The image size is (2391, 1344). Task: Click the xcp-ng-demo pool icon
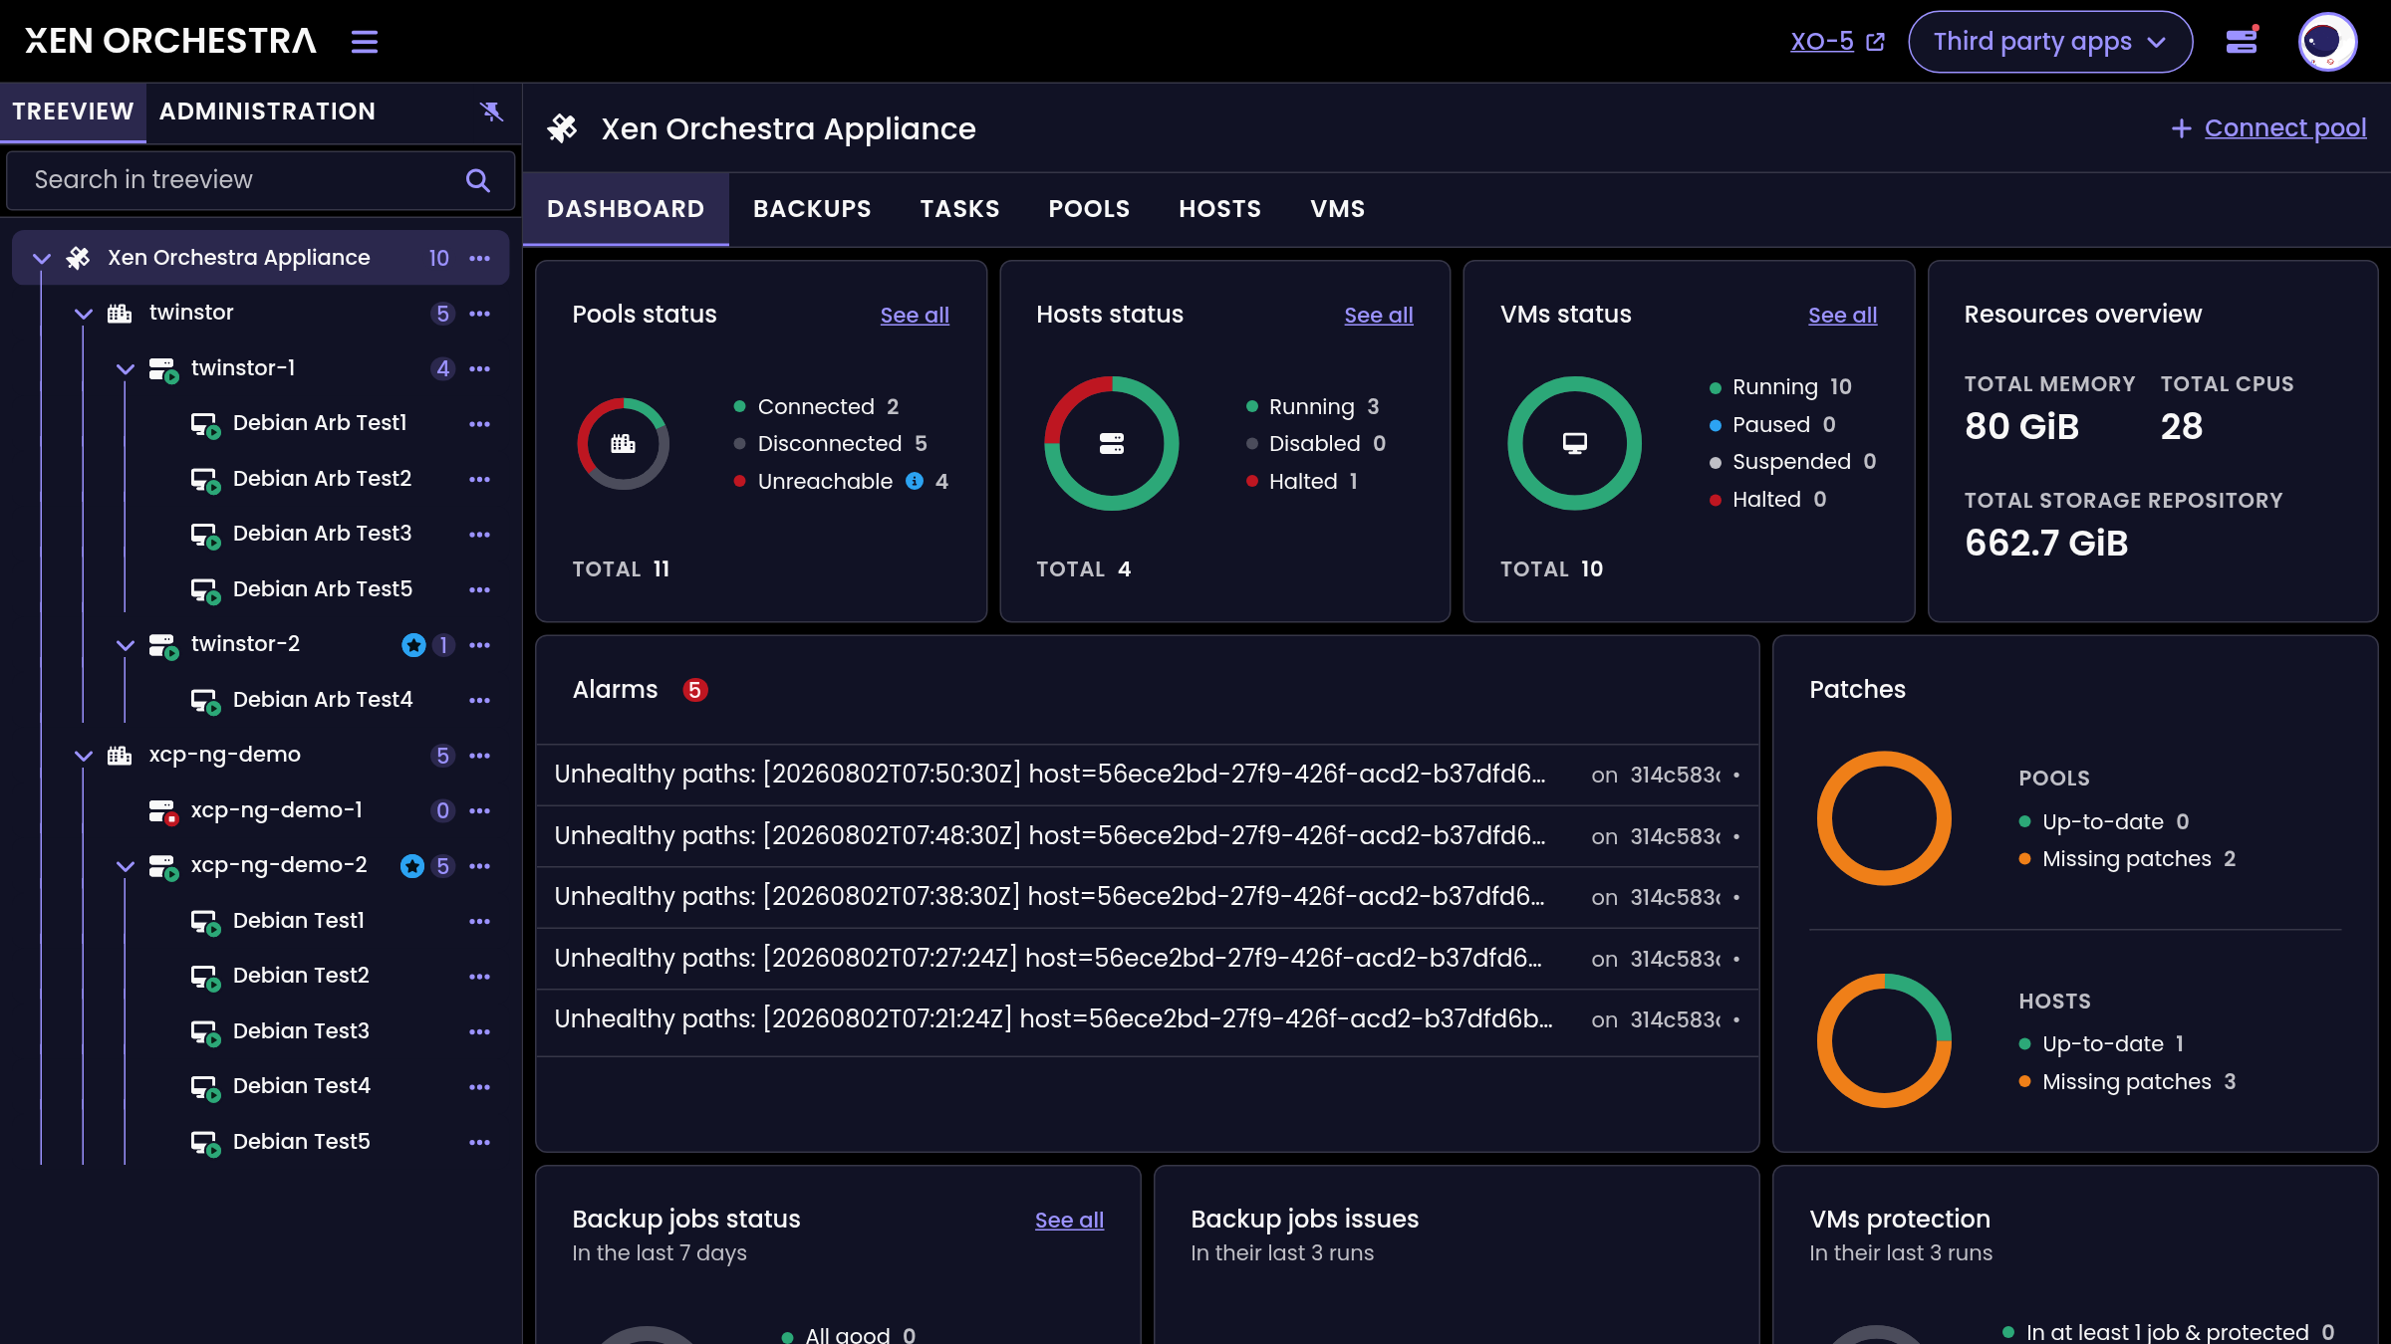point(120,756)
